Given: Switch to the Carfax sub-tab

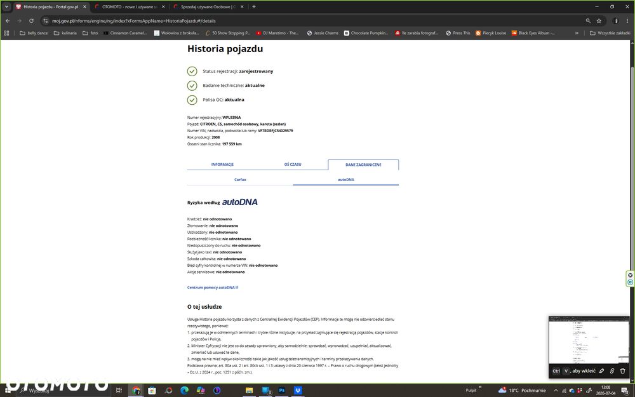Looking at the screenshot, I should coord(240,180).
